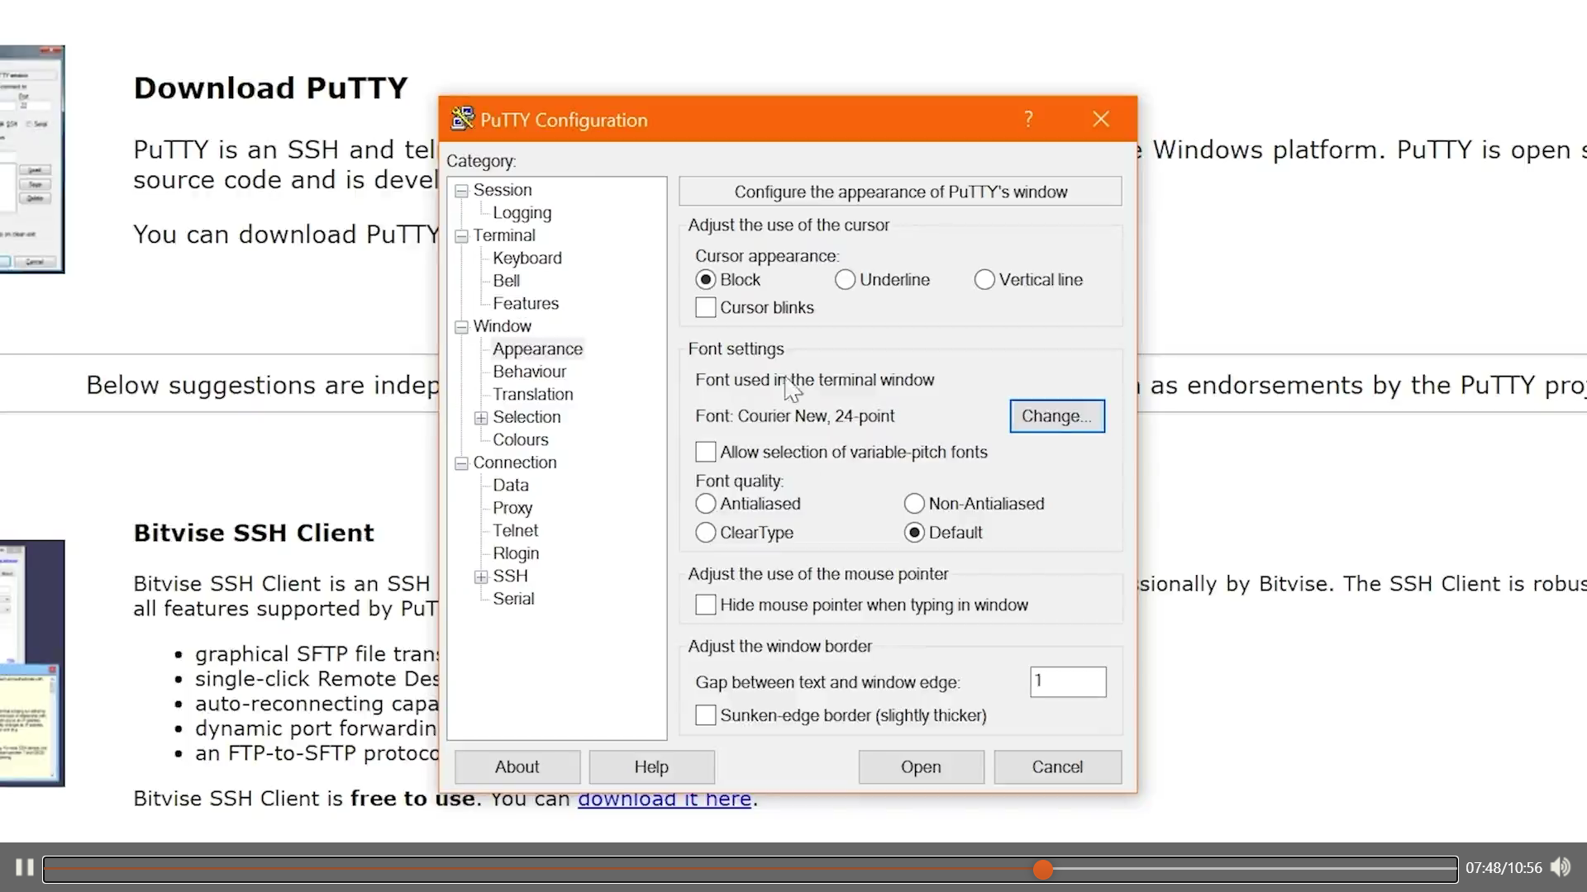This screenshot has height=892, width=1587.
Task: Click the PuTTY icon in title bar
Action: [462, 119]
